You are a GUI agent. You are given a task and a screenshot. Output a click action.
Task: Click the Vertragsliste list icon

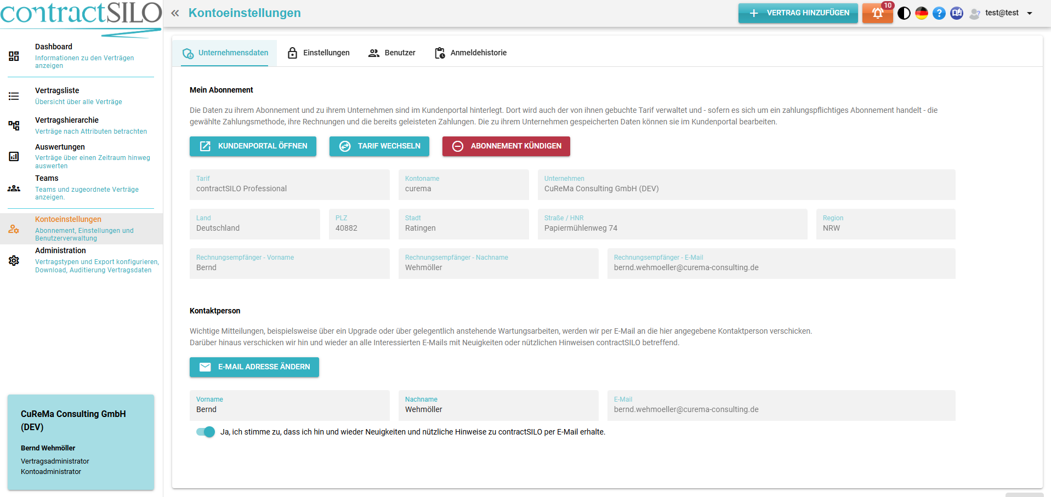point(14,96)
